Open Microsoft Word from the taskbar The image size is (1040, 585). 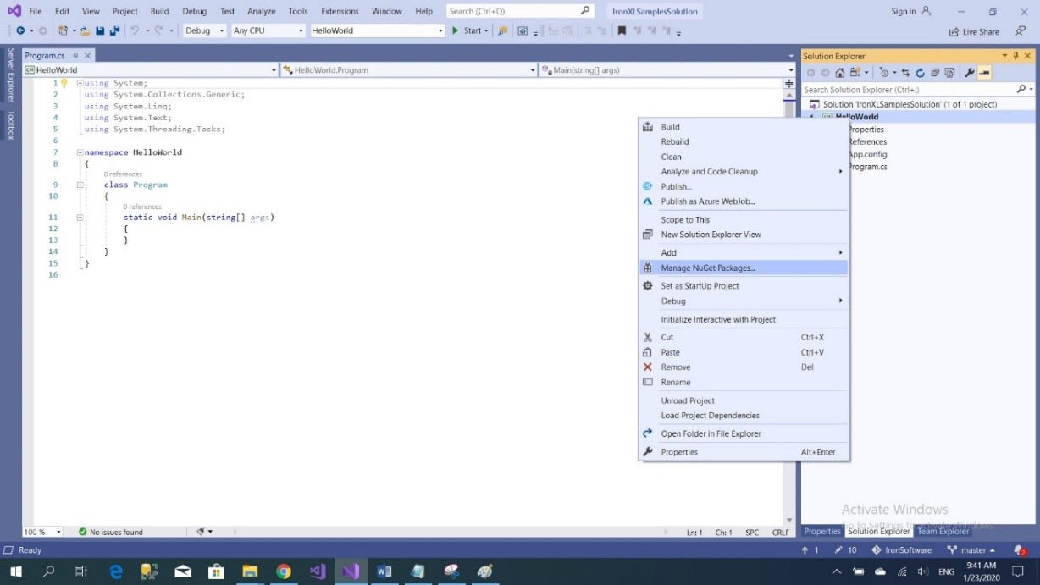coord(384,571)
